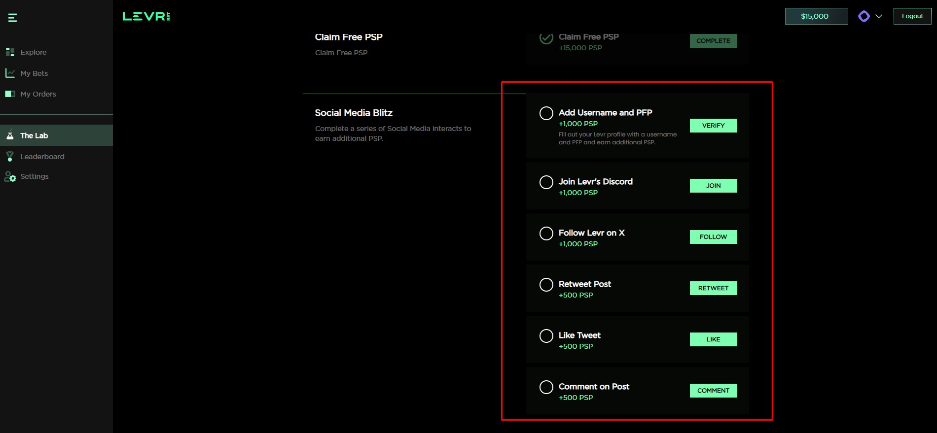This screenshot has width=937, height=433.
Task: Toggle the Retweet Post circle
Action: (546, 285)
